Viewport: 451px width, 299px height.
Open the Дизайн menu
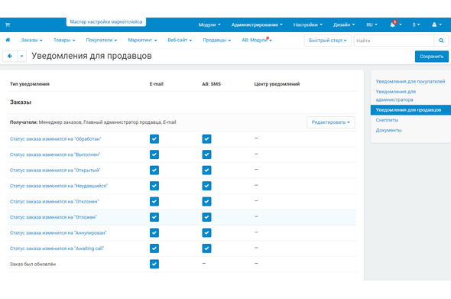click(344, 24)
